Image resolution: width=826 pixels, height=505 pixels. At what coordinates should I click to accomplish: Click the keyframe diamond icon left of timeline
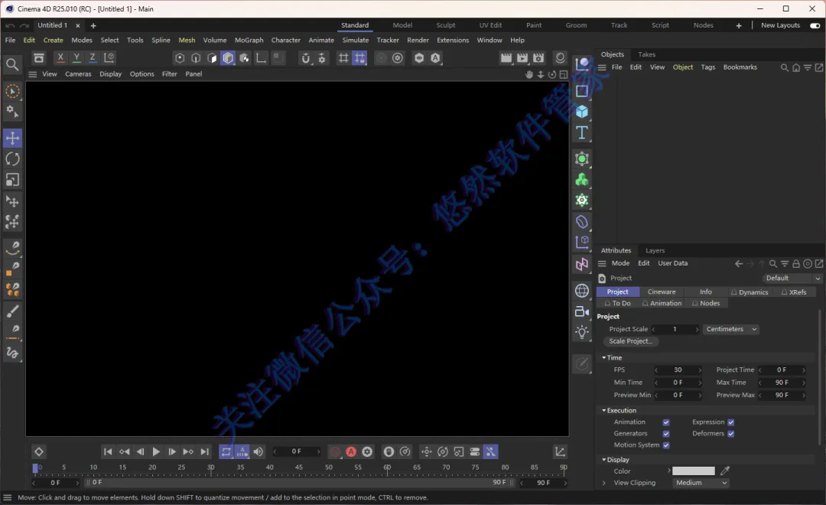pyautogui.click(x=38, y=451)
